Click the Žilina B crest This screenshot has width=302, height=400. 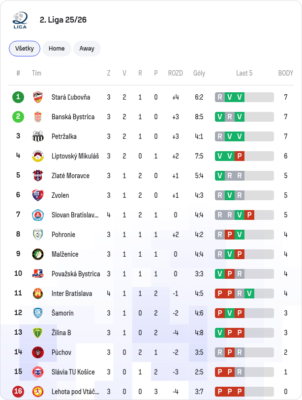(x=38, y=333)
